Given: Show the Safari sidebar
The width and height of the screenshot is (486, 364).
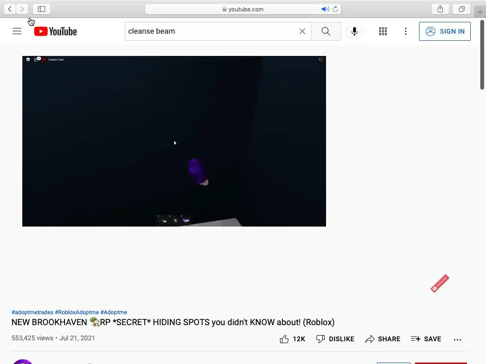Looking at the screenshot, I should 42,9.
